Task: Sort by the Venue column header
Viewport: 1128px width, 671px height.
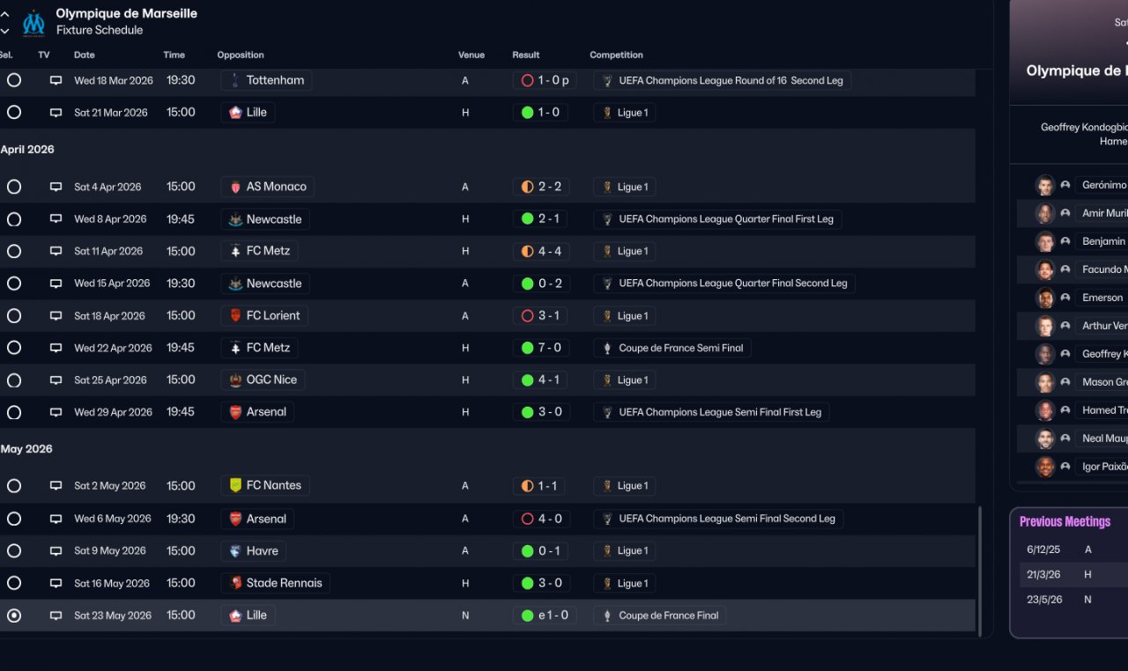Action: tap(471, 55)
